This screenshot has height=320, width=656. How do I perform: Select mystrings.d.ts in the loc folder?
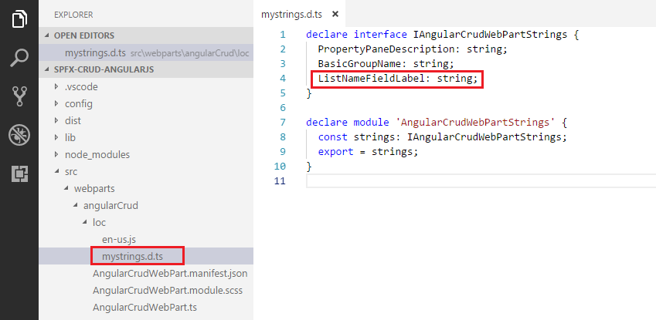click(138, 256)
